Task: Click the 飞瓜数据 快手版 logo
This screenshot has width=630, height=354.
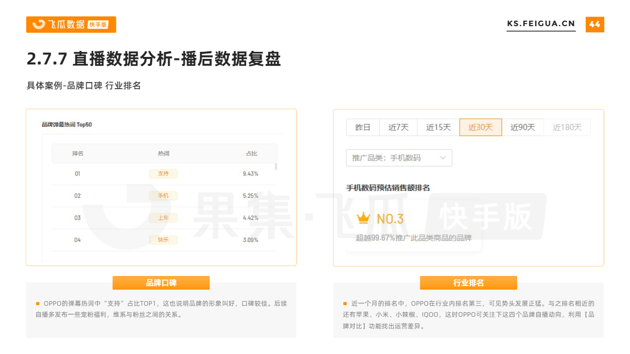Action: click(x=71, y=24)
